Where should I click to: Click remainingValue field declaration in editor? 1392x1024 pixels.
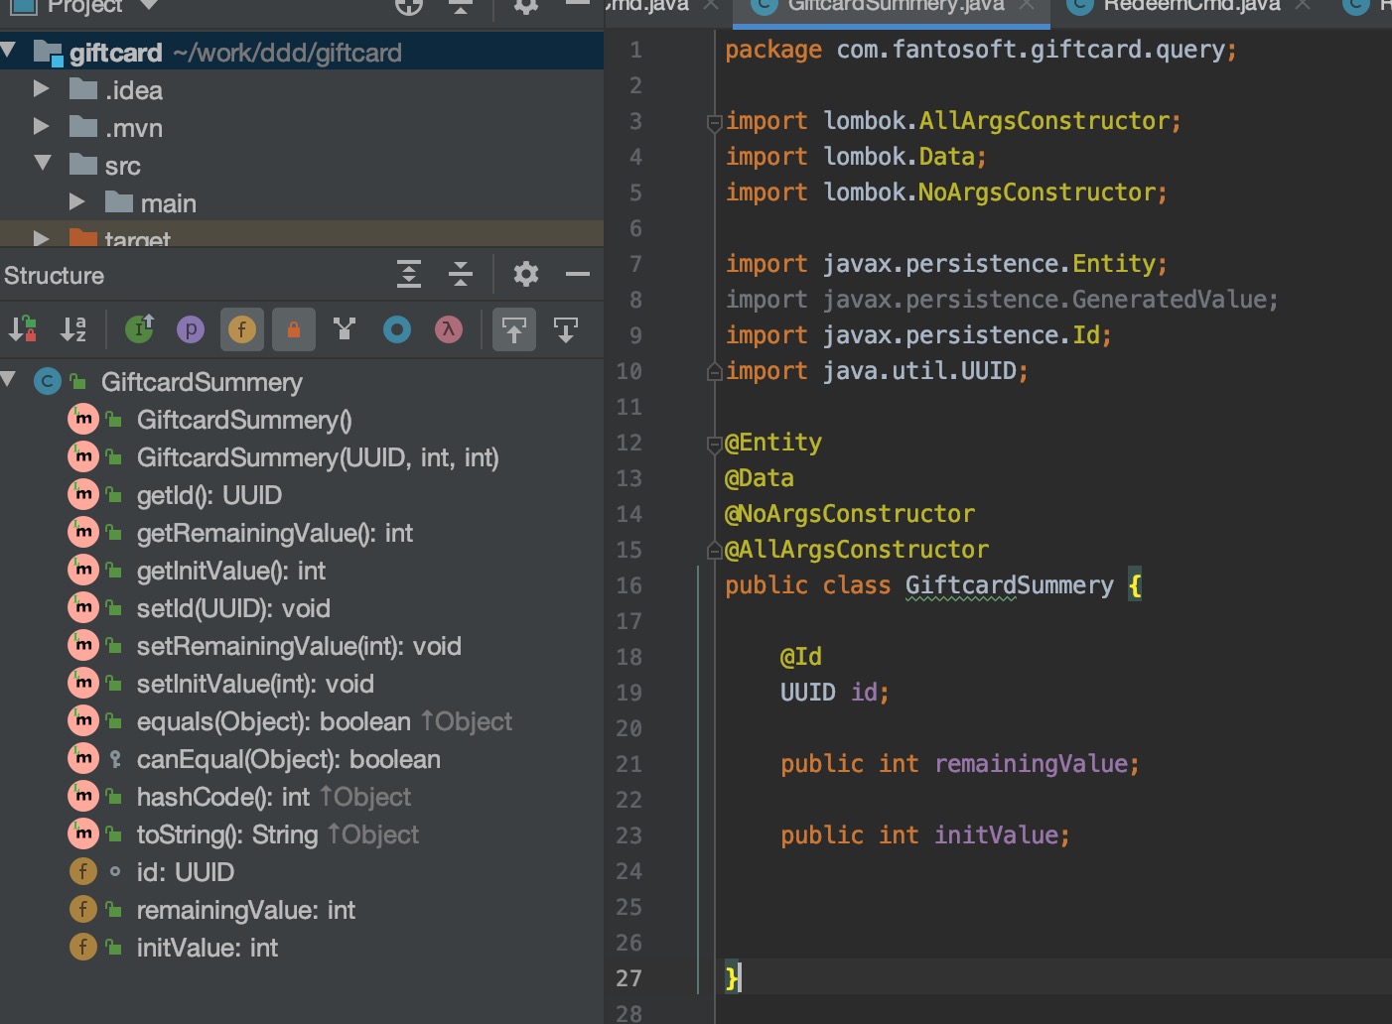(1031, 764)
